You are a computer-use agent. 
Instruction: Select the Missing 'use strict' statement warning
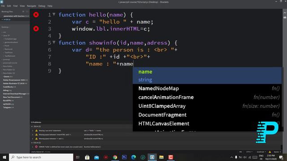coord(50,131)
